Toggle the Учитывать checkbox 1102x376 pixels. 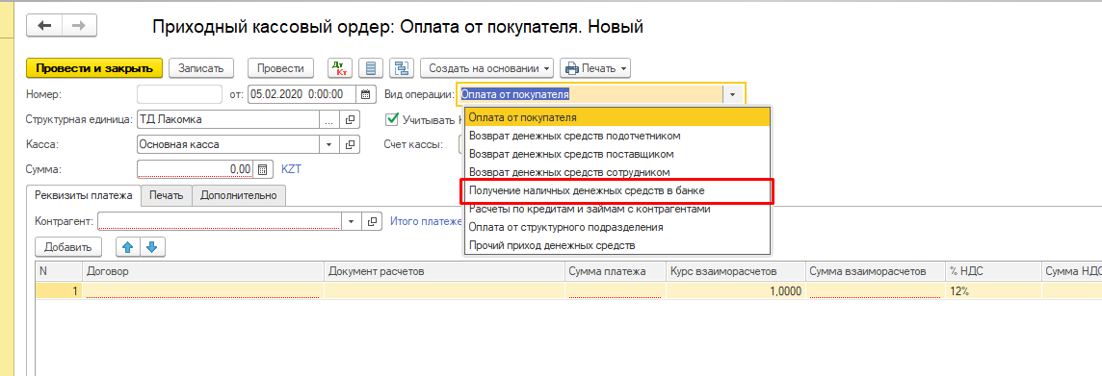(391, 119)
